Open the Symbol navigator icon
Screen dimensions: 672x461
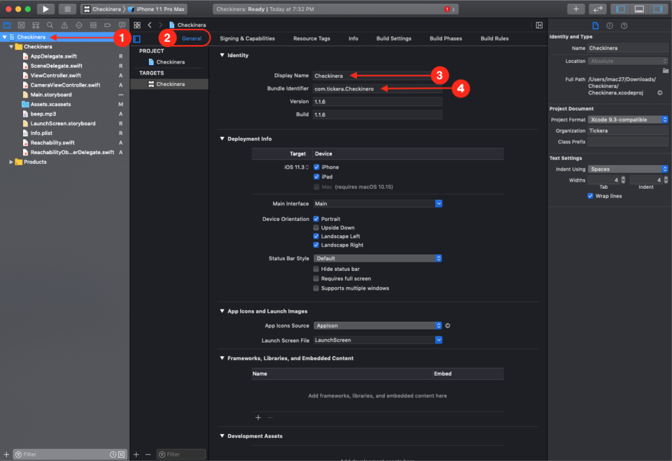[x=35, y=26]
